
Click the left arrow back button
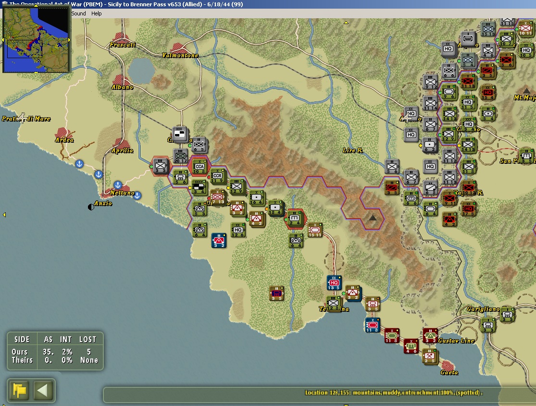click(43, 390)
